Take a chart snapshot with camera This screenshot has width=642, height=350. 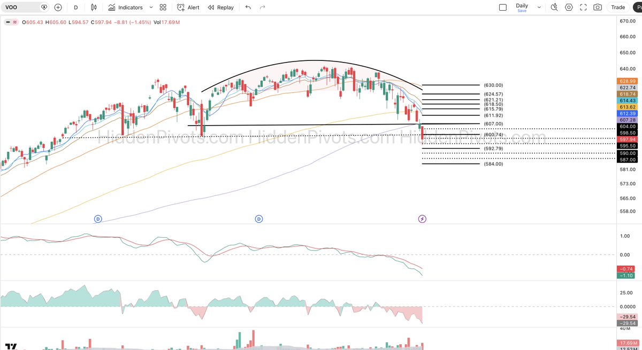coord(598,7)
